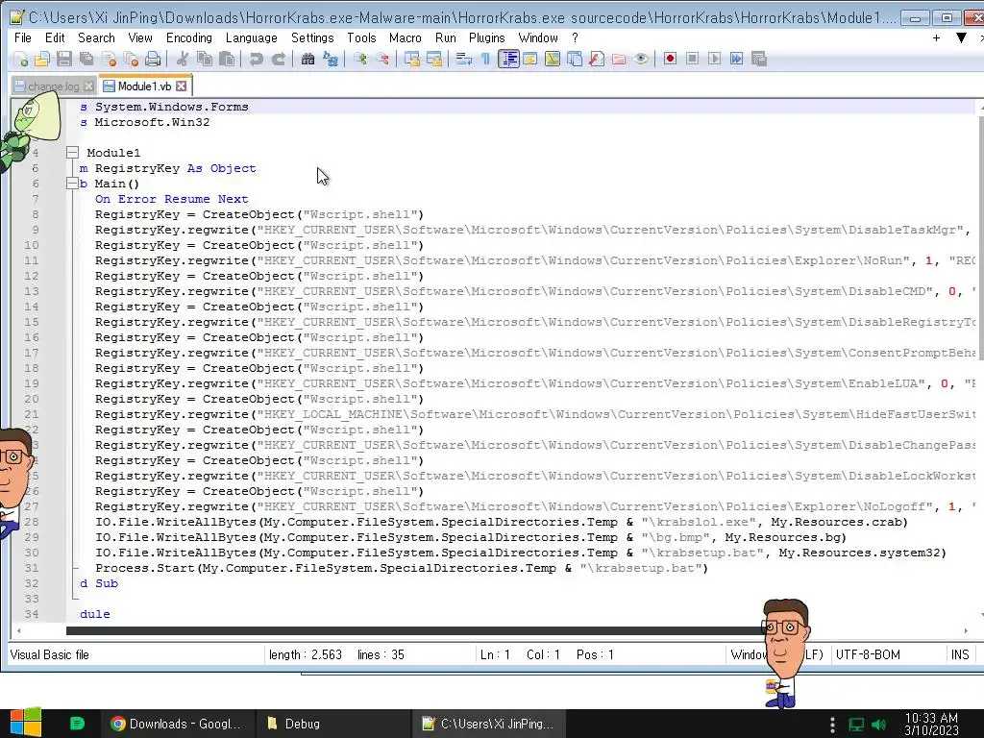Click the taskbar clock showing 10:33 AM
Image resolution: width=984 pixels, height=738 pixels.
[x=931, y=724]
